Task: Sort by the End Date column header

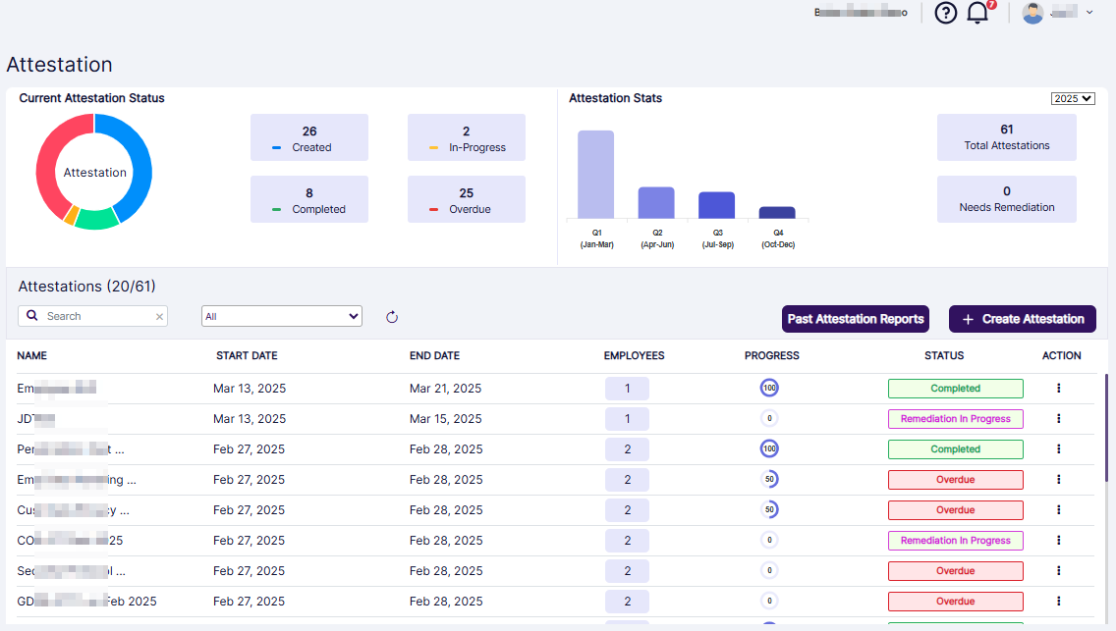Action: tap(434, 356)
